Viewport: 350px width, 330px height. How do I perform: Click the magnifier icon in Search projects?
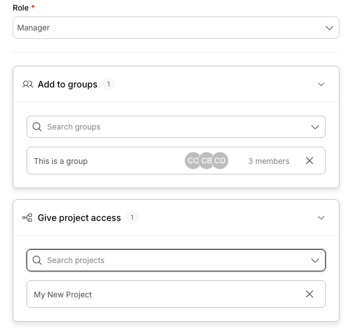click(37, 260)
